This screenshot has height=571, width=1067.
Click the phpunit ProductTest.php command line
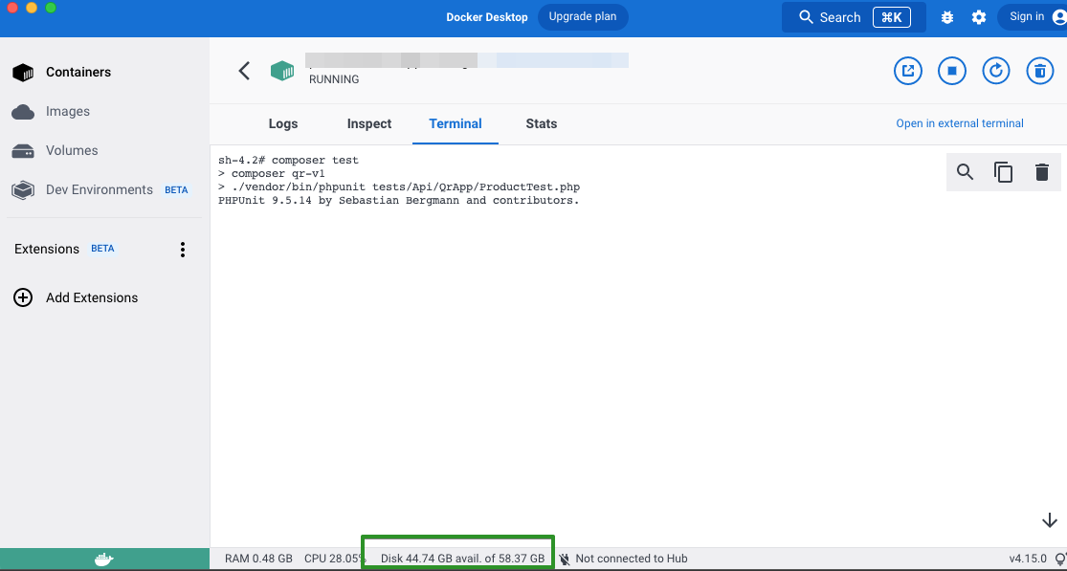click(399, 187)
